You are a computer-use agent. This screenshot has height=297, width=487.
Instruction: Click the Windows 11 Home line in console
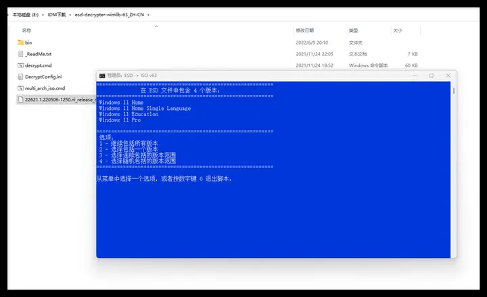coord(121,103)
